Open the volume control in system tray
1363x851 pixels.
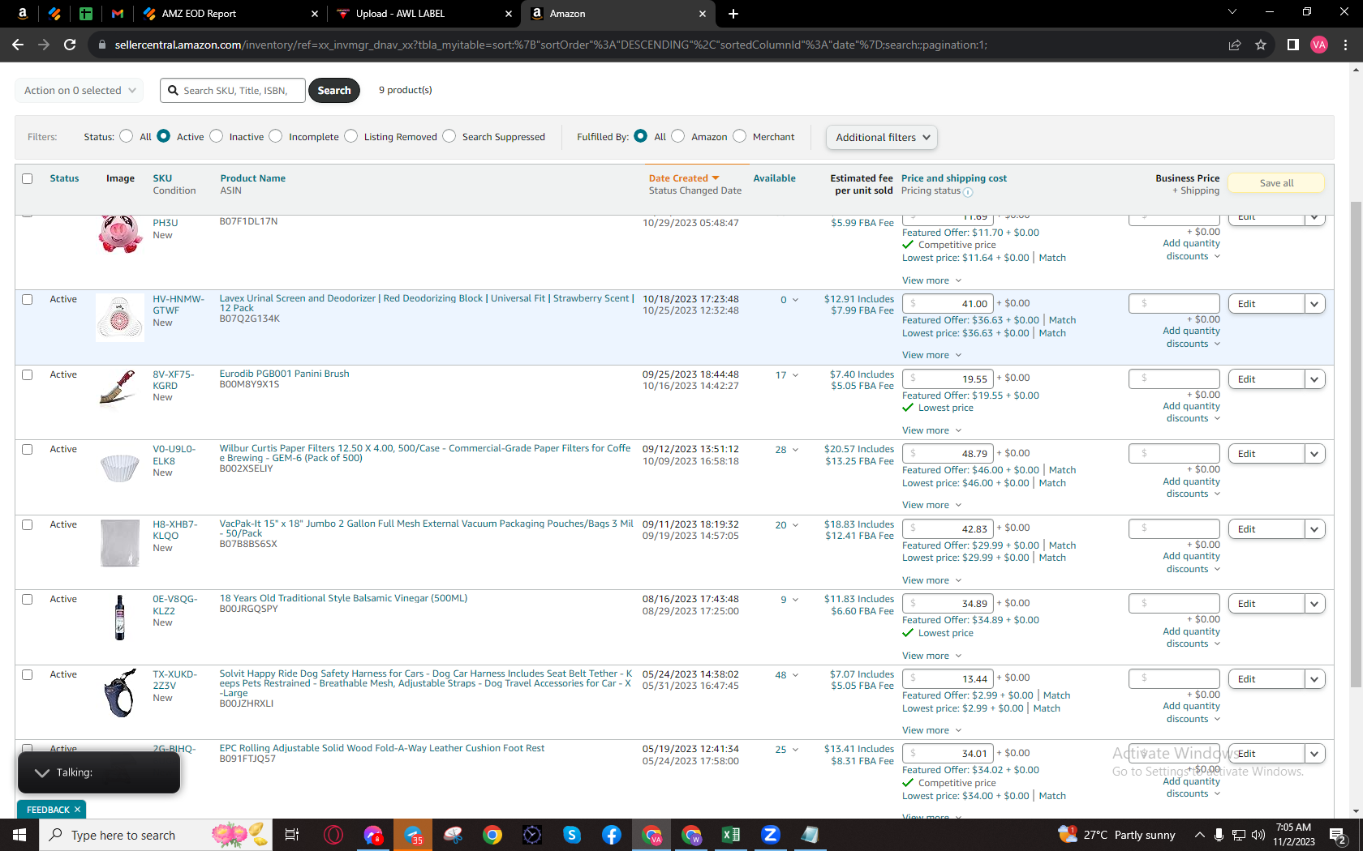pyautogui.click(x=1258, y=835)
